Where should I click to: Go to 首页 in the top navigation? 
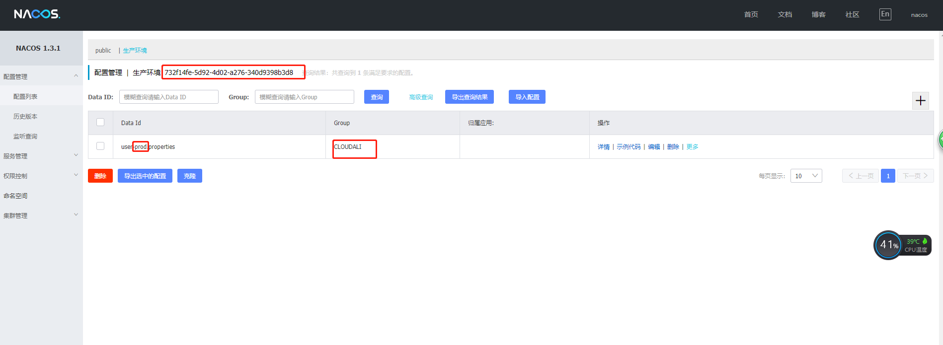click(751, 14)
